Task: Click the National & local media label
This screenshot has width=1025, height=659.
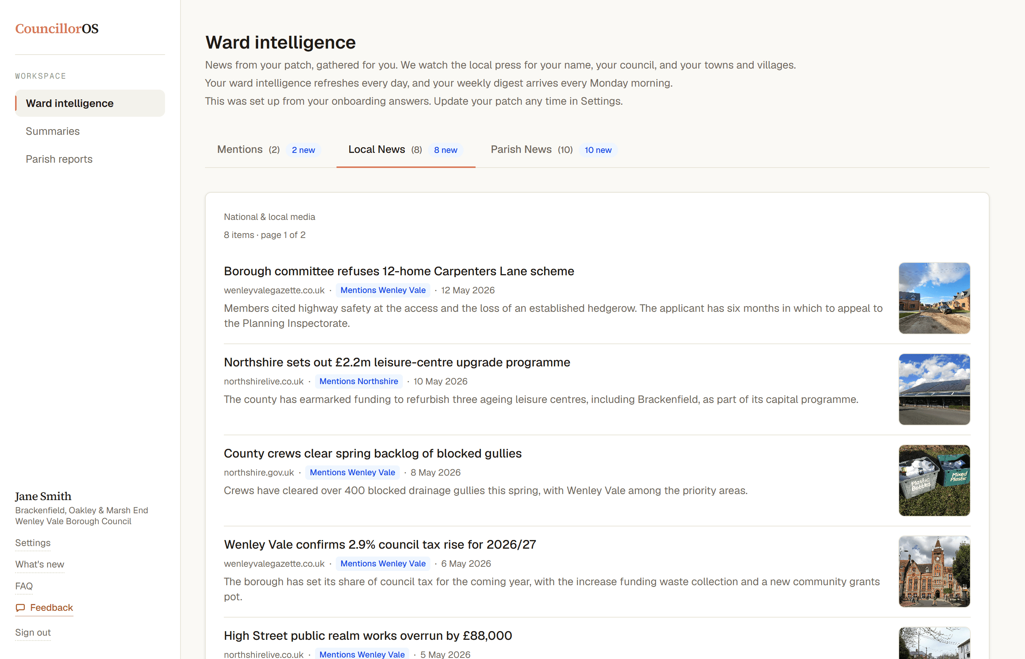Action: coord(269,217)
